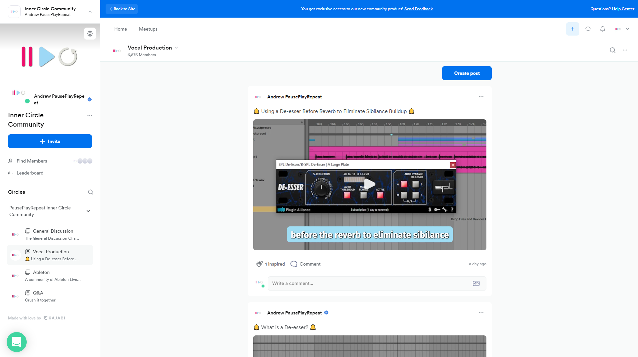Click author name on What is a De-esser post

[x=295, y=313]
